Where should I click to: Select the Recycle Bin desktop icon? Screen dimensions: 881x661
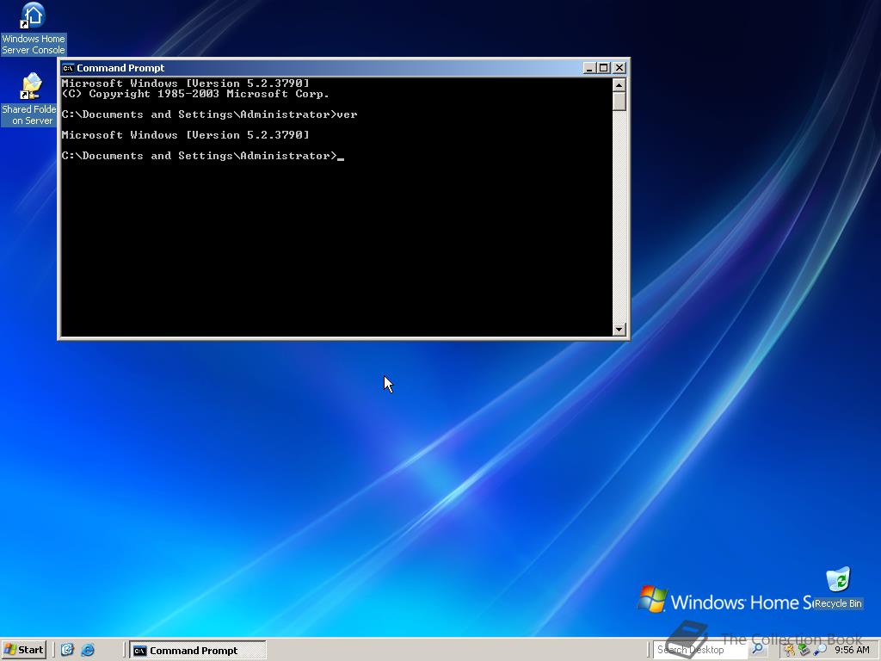pyautogui.click(x=838, y=589)
